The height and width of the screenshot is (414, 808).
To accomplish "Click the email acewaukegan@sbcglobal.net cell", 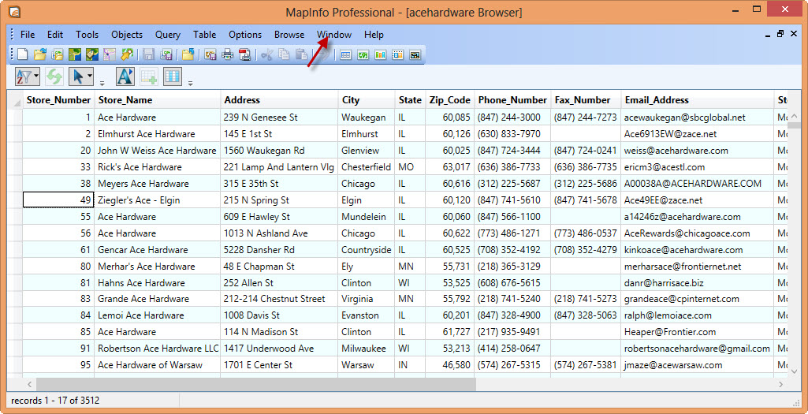I will click(697, 117).
